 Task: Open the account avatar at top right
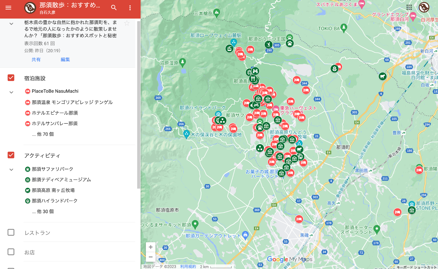(x=424, y=7)
